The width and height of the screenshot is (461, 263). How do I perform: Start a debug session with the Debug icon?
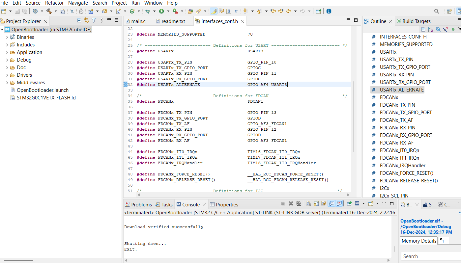pyautogui.click(x=148, y=11)
